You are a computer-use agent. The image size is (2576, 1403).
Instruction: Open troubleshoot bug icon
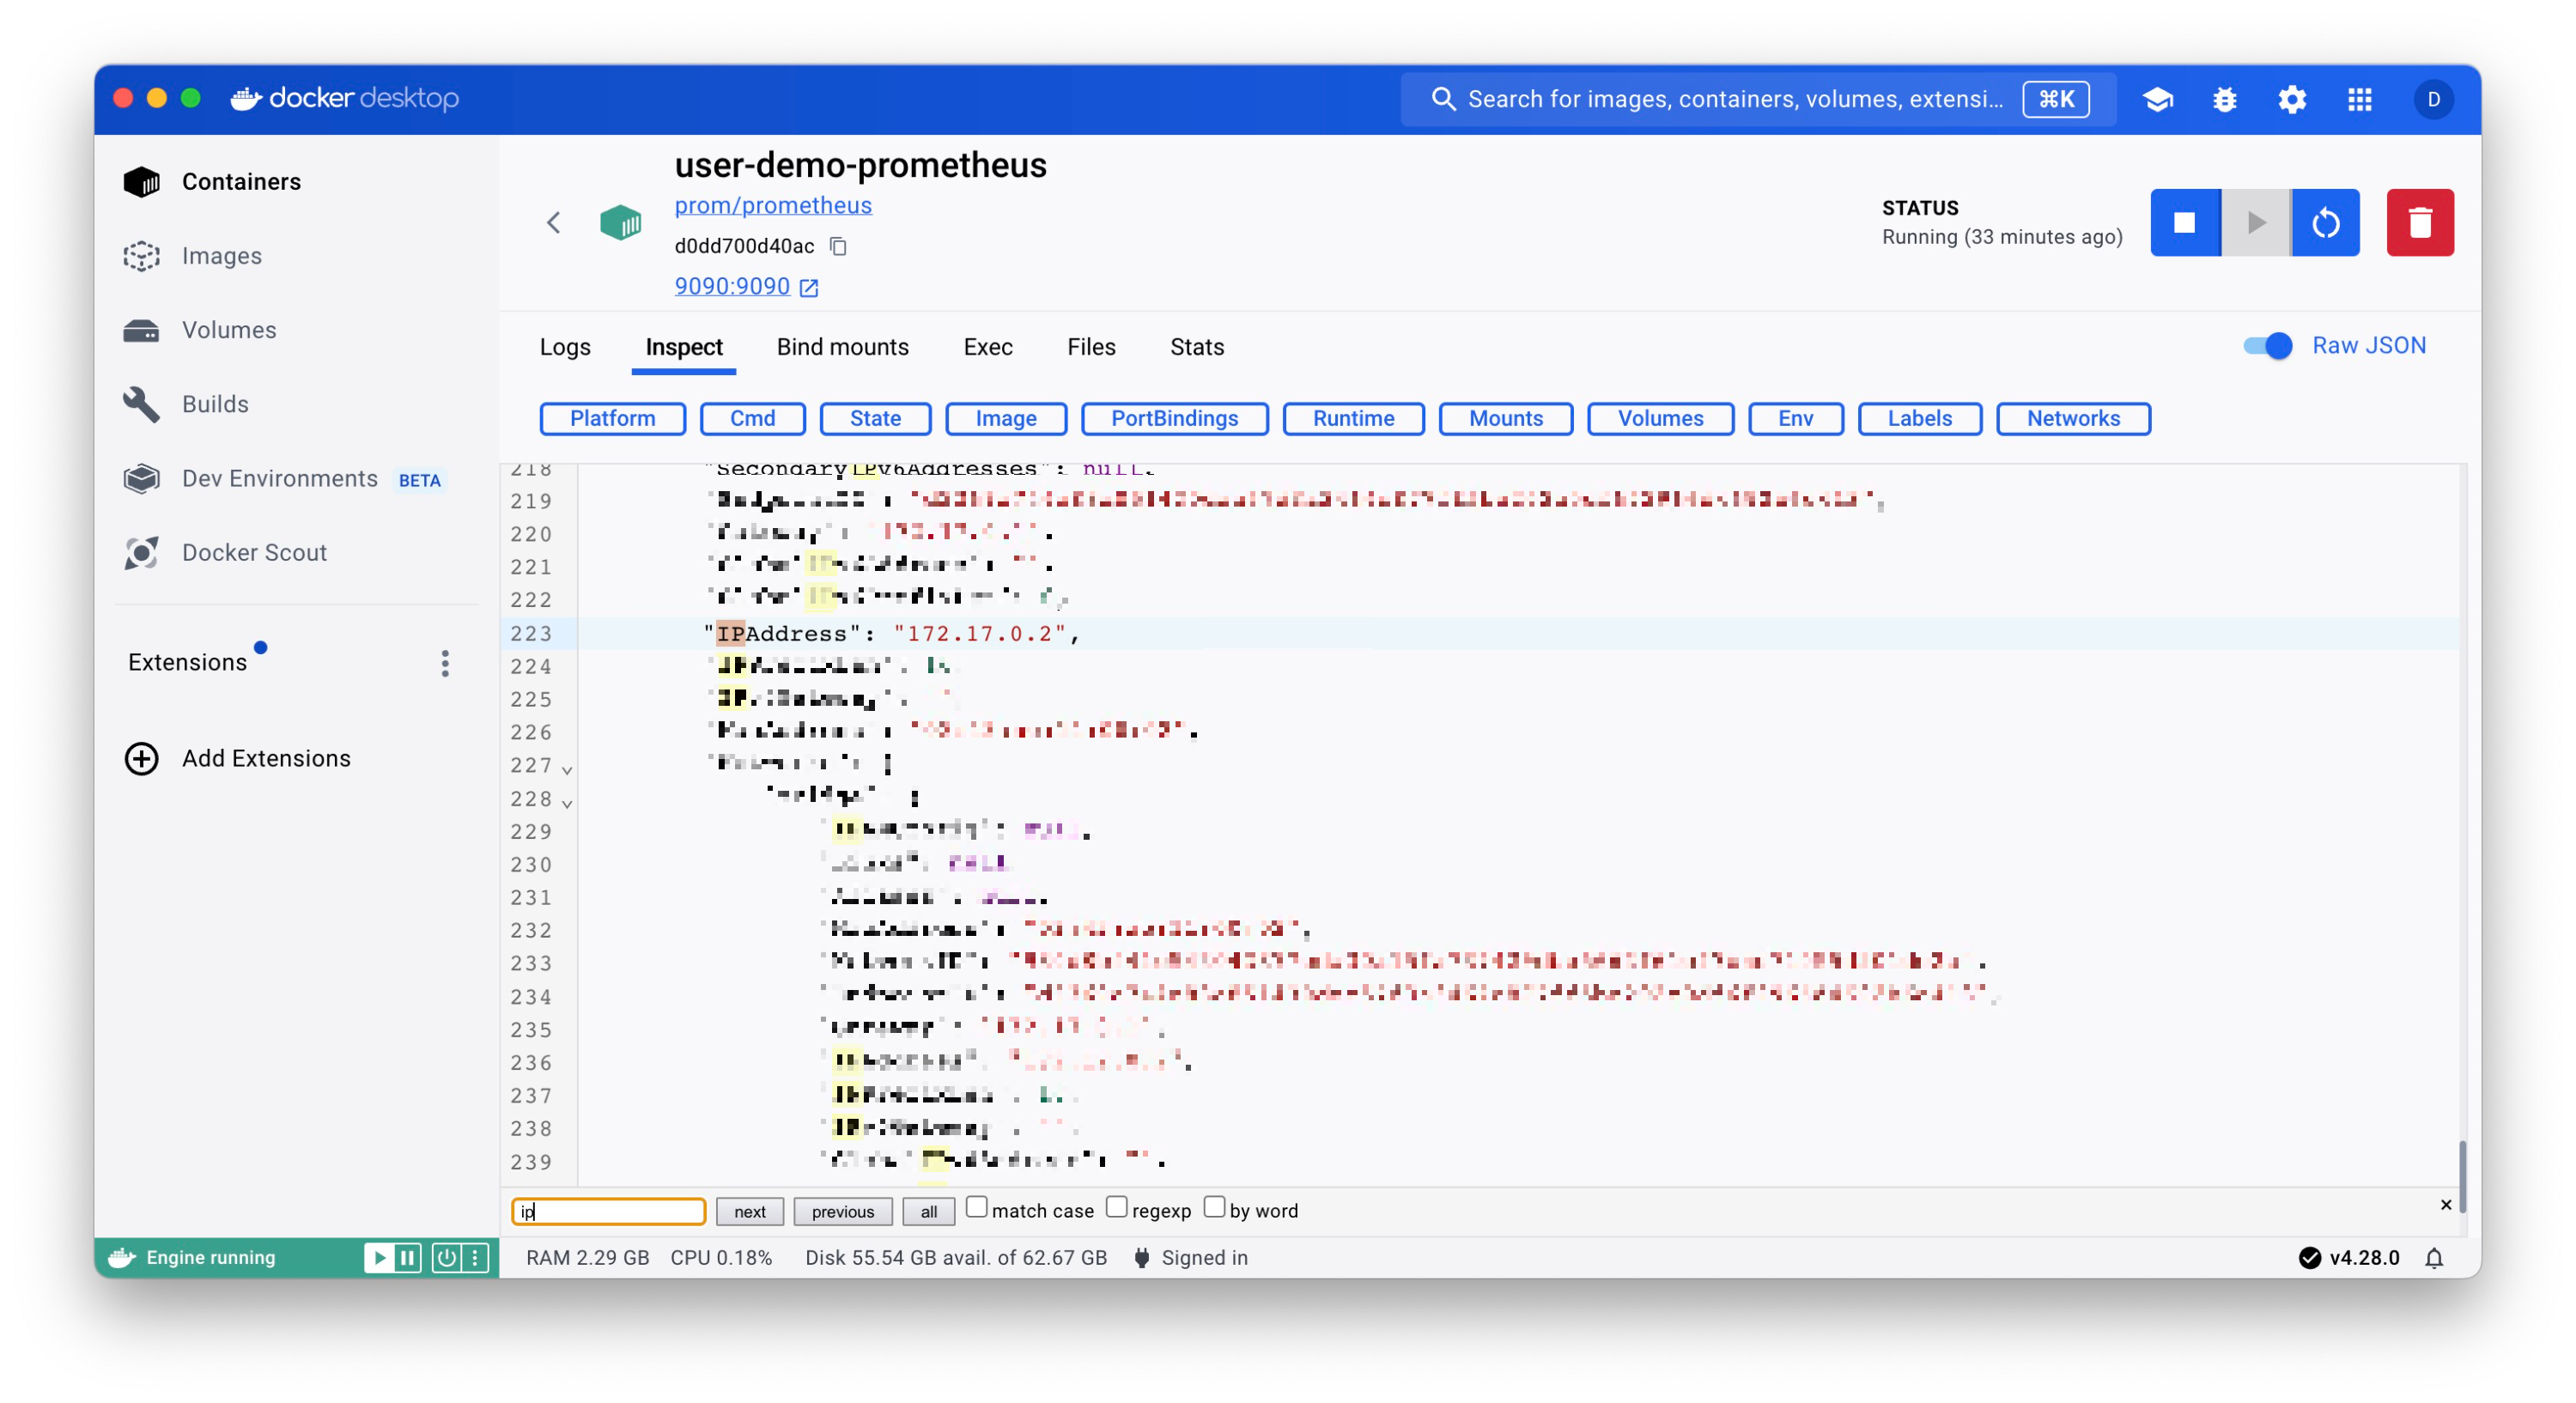pos(2224,99)
